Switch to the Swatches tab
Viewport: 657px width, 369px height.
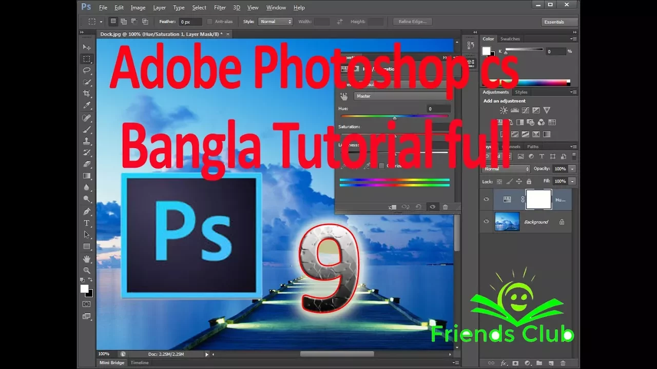click(510, 39)
